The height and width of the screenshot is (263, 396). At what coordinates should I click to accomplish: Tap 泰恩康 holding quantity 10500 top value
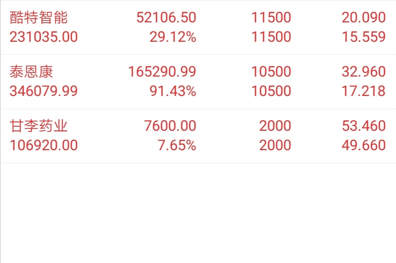pos(271,72)
